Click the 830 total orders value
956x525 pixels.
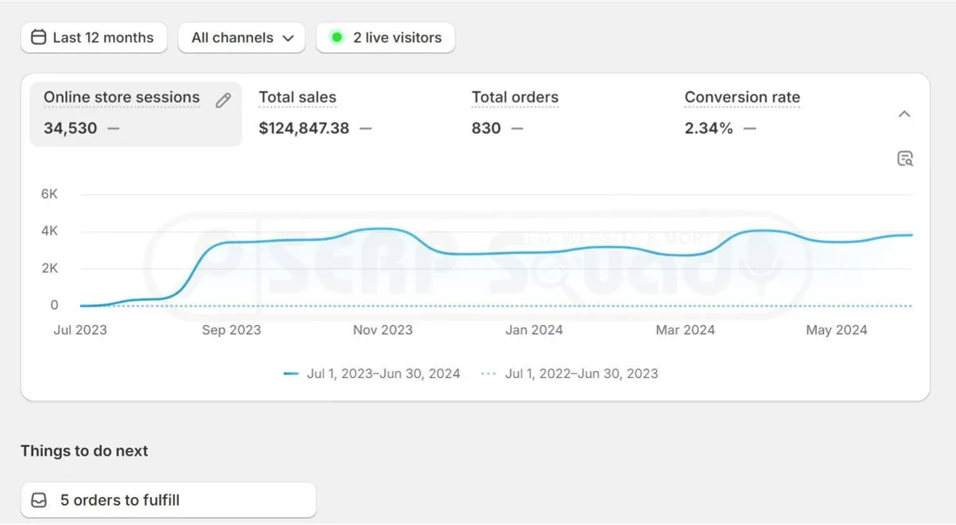point(486,128)
